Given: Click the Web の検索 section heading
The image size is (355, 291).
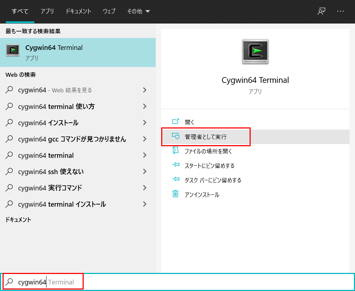Looking at the screenshot, I should [20, 75].
